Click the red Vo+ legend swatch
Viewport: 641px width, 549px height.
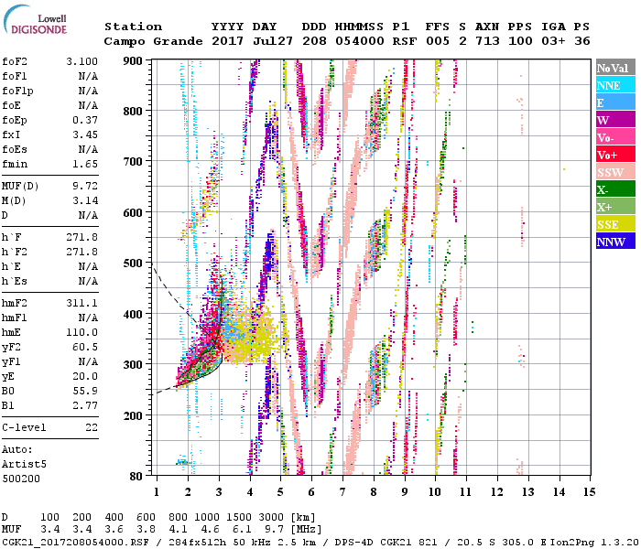coord(614,155)
